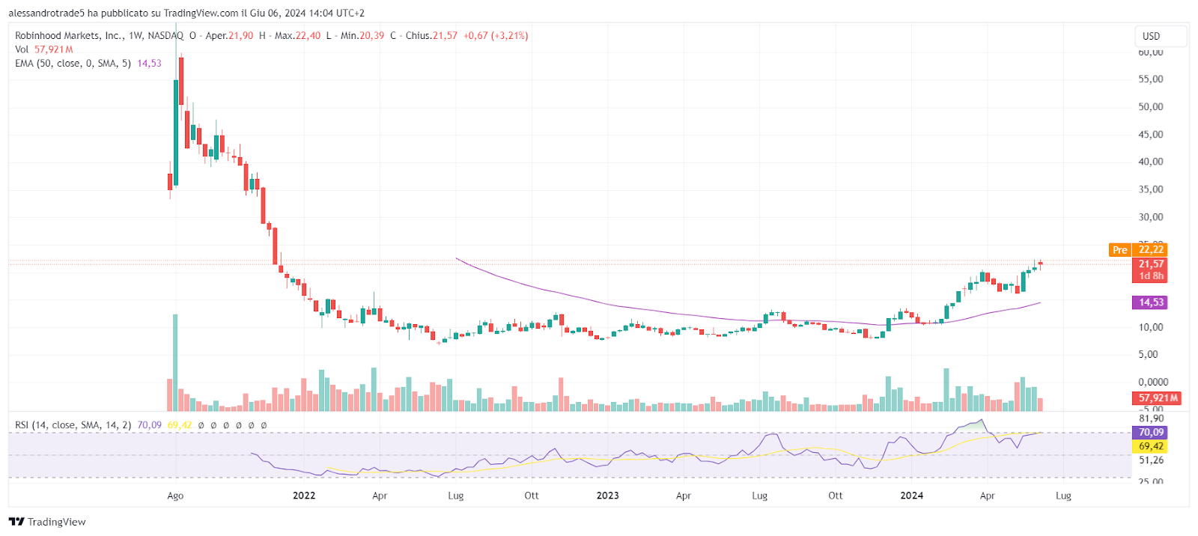Click the purple 70,09 RSI axis tag
Image resolution: width=1198 pixels, height=536 pixels.
tap(1151, 433)
